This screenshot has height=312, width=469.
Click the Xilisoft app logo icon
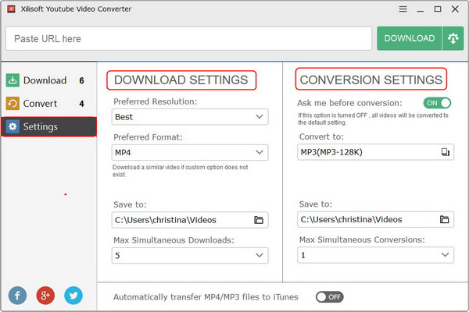(x=11, y=9)
